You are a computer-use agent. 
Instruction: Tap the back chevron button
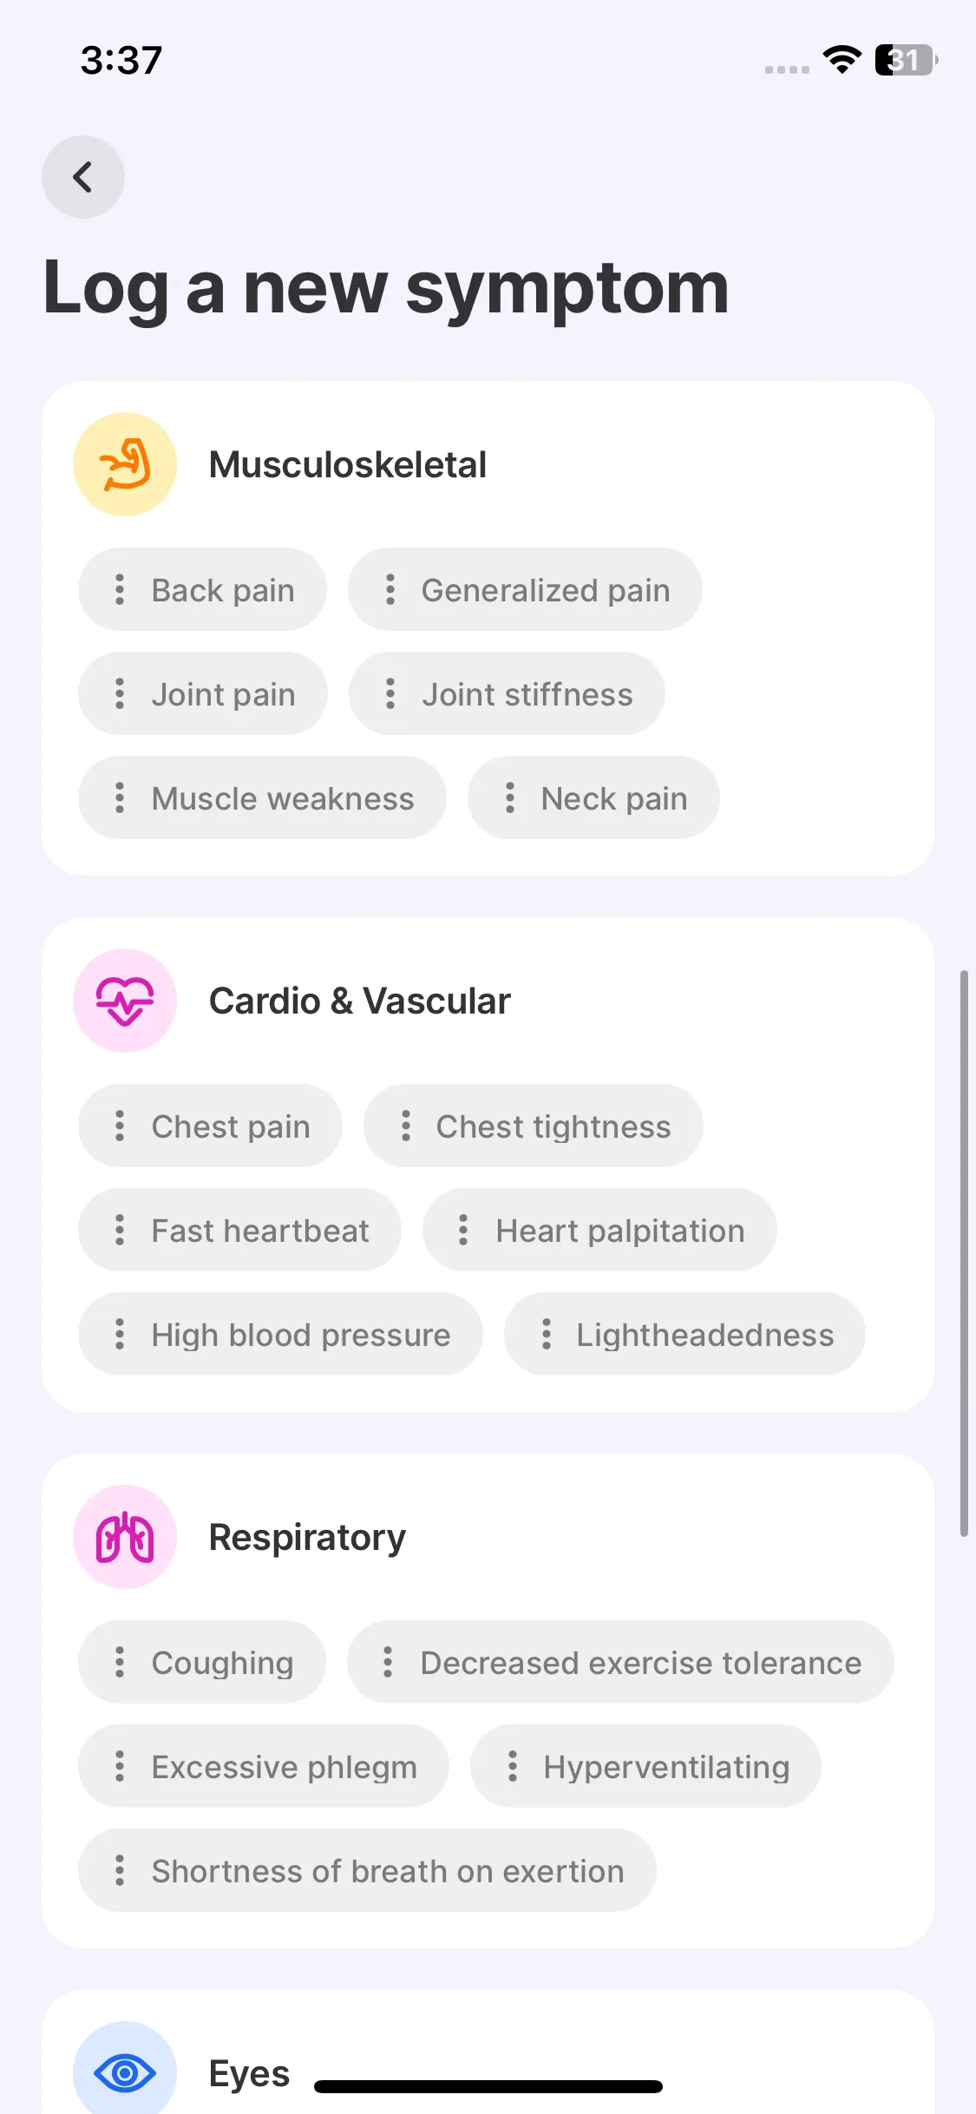click(x=82, y=177)
